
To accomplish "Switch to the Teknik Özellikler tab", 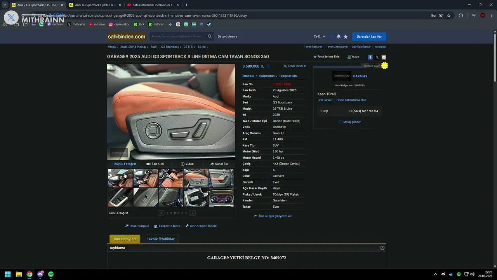I will pyautogui.click(x=161, y=239).
